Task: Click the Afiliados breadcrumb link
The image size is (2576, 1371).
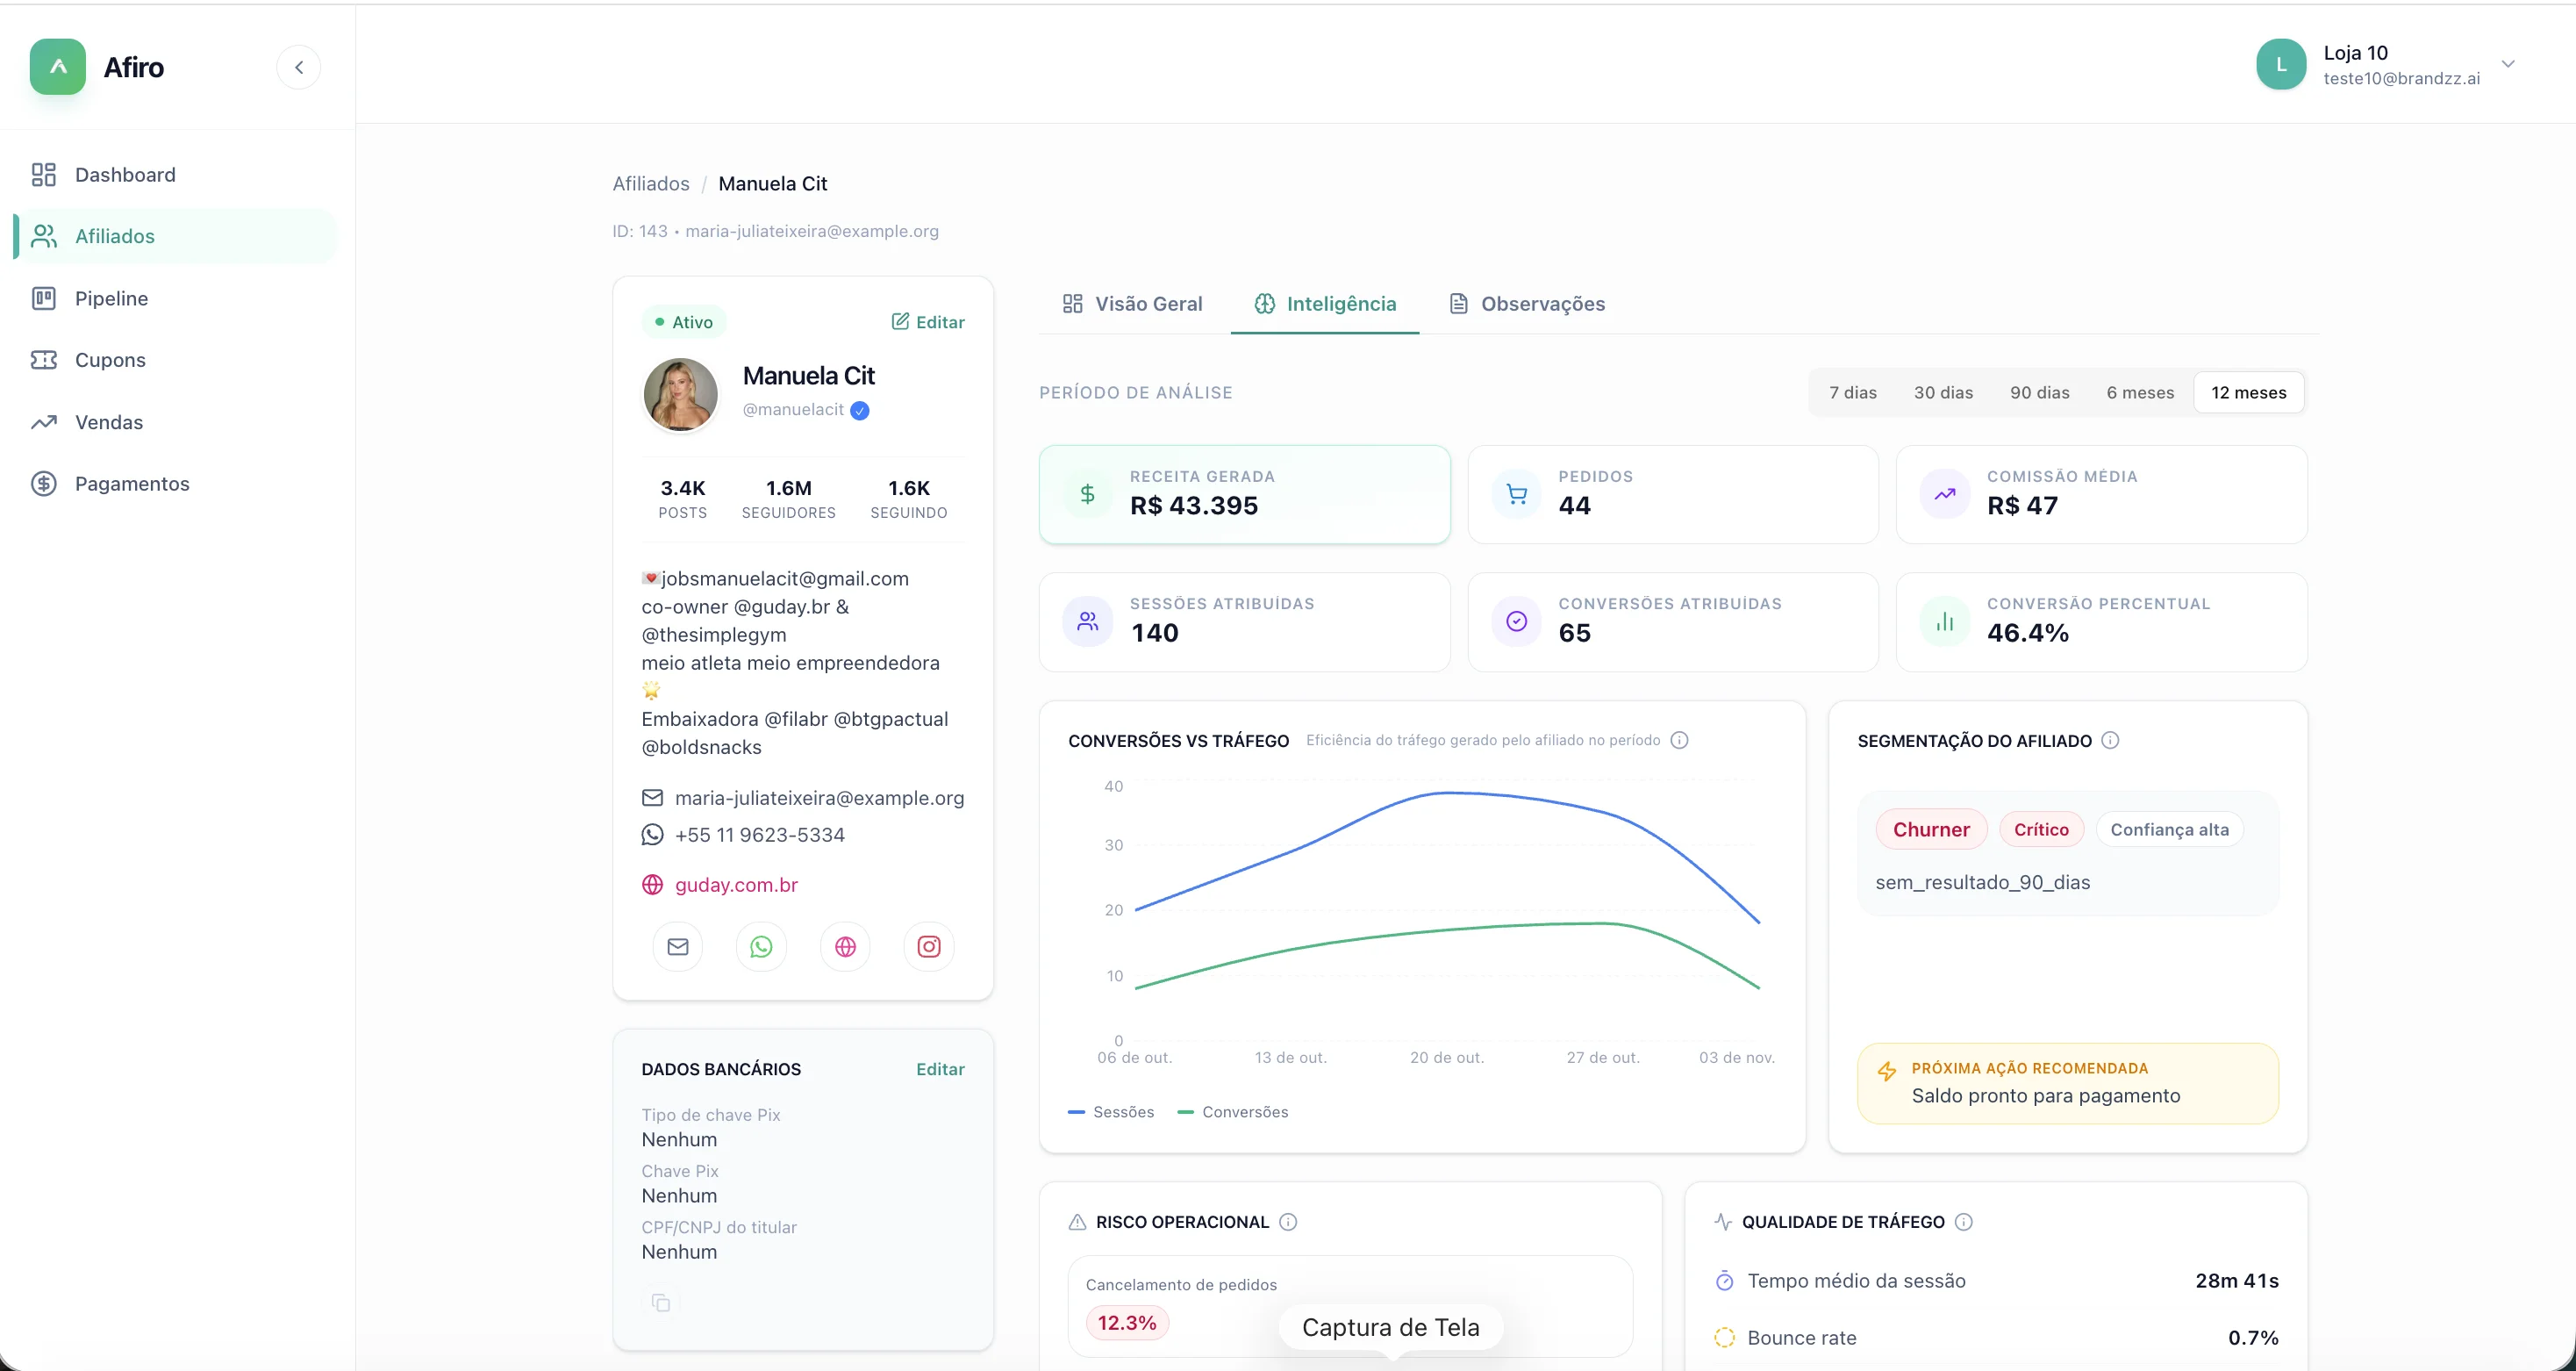Action: coord(651,184)
